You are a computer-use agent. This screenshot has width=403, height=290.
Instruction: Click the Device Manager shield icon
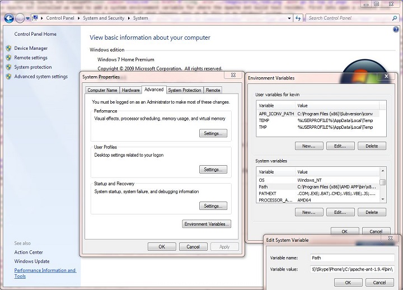pyautogui.click(x=8, y=48)
